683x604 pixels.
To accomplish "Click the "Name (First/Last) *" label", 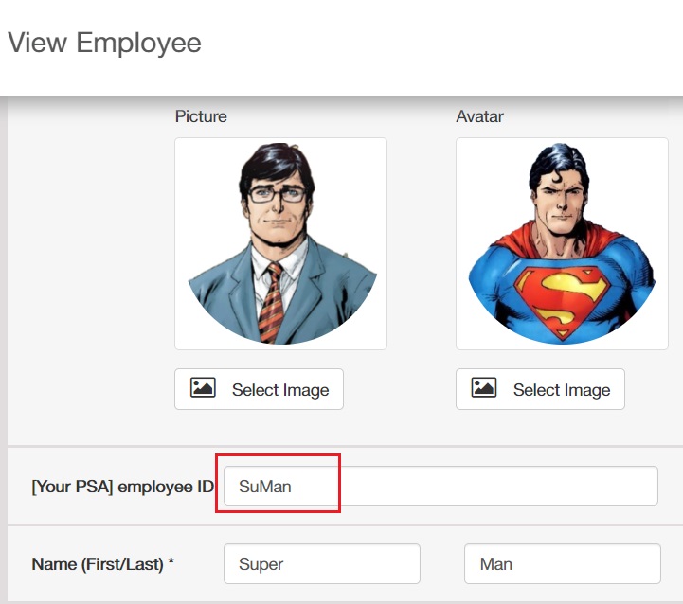I will (x=103, y=564).
